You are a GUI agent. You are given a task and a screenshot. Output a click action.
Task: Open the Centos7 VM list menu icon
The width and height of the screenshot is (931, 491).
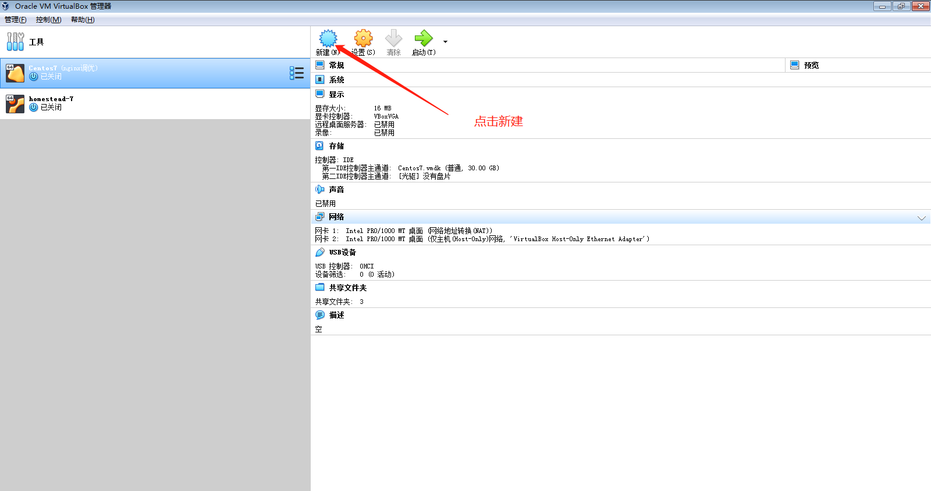click(297, 73)
